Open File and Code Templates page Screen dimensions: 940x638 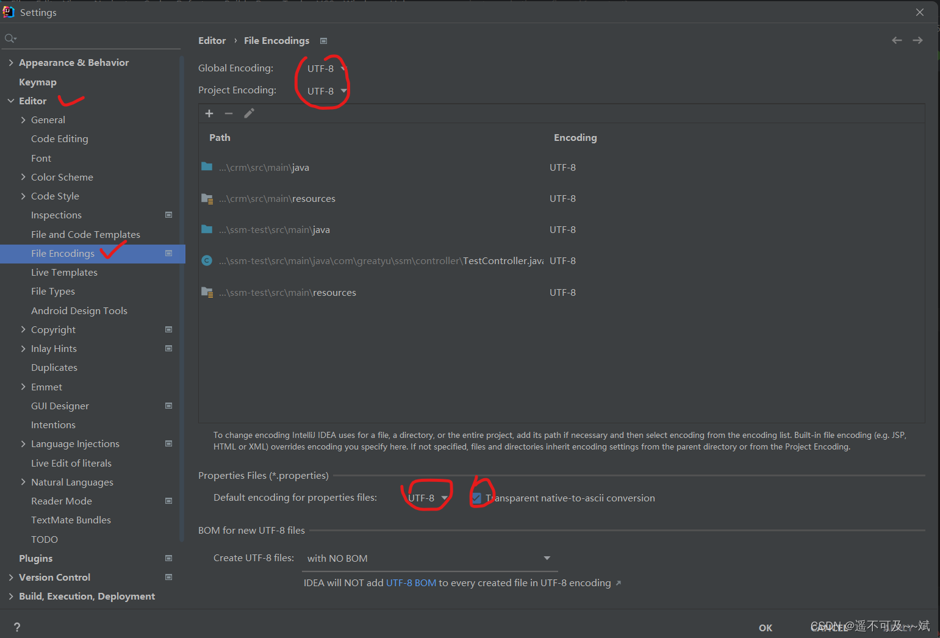[85, 234]
